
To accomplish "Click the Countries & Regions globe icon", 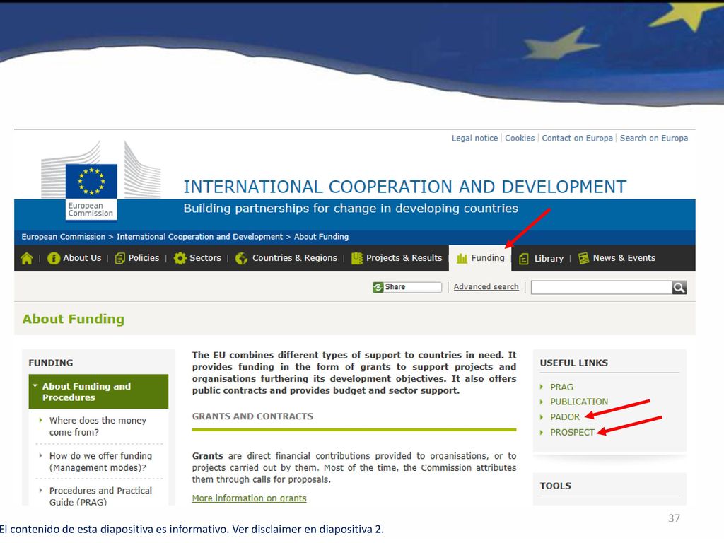I will 242,259.
